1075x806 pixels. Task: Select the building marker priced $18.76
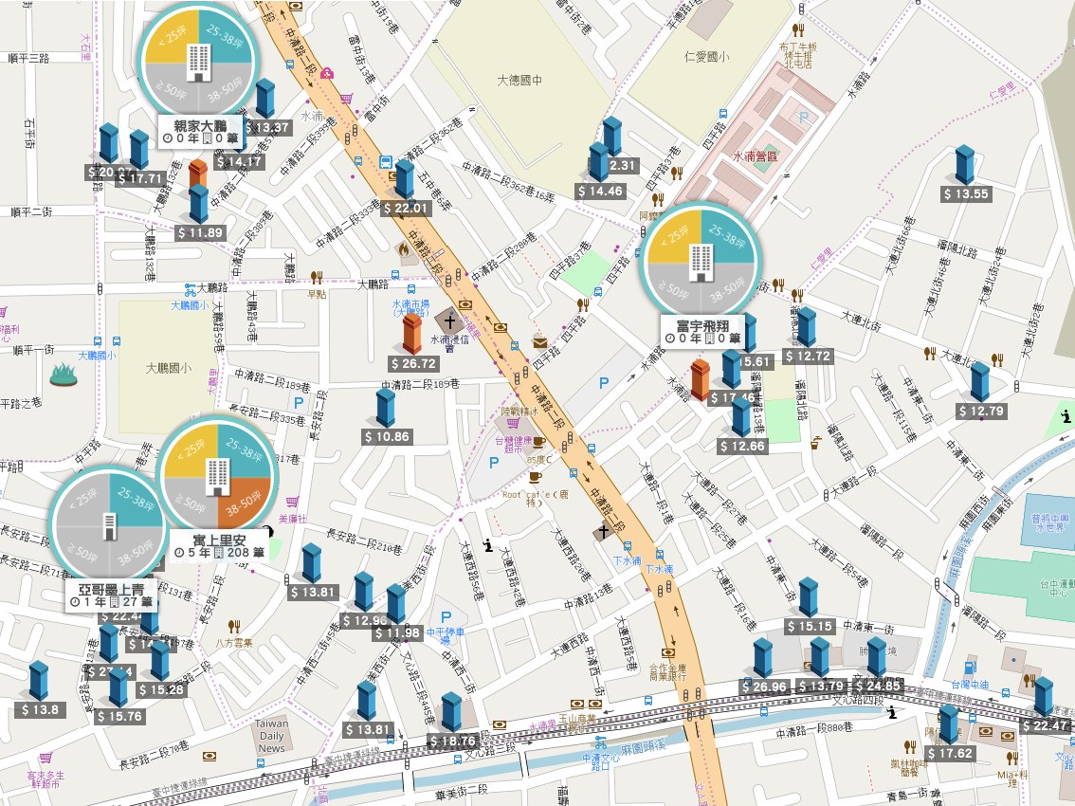[451, 711]
